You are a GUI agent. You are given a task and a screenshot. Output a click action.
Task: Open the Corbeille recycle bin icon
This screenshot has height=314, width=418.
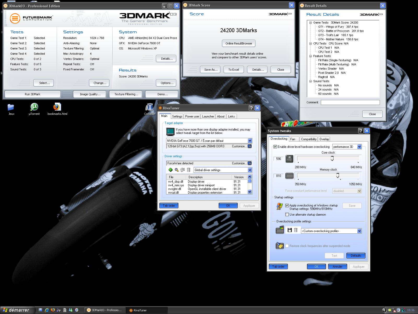(149, 107)
